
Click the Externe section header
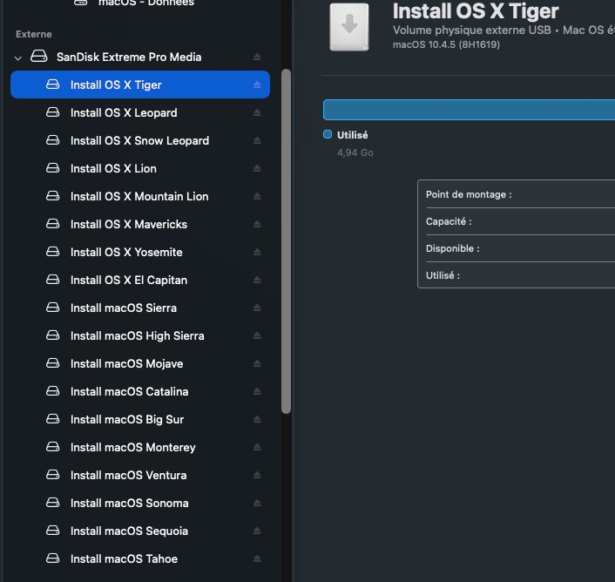point(34,34)
